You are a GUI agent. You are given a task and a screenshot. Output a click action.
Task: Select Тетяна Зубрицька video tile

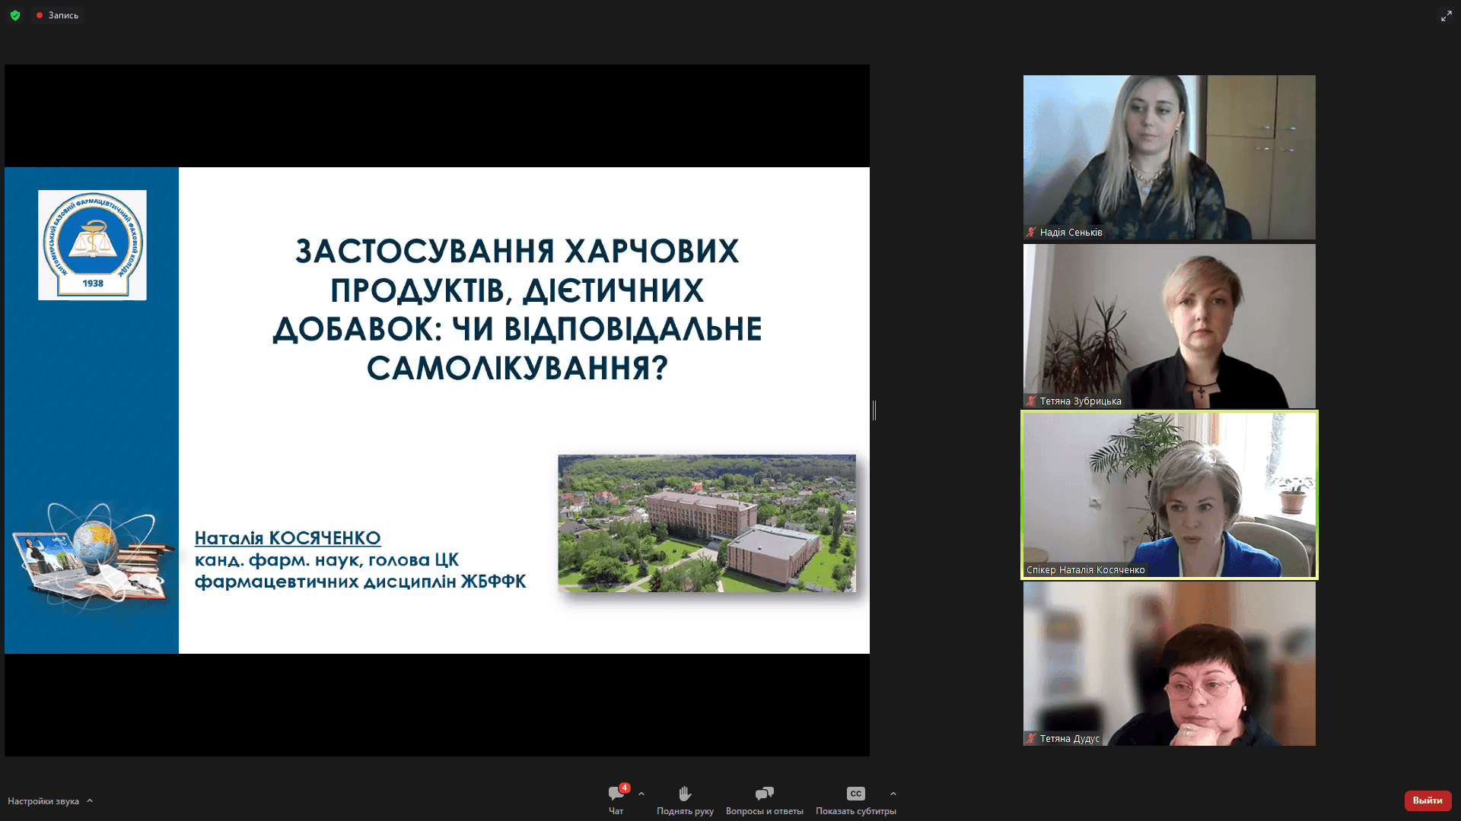coord(1169,326)
